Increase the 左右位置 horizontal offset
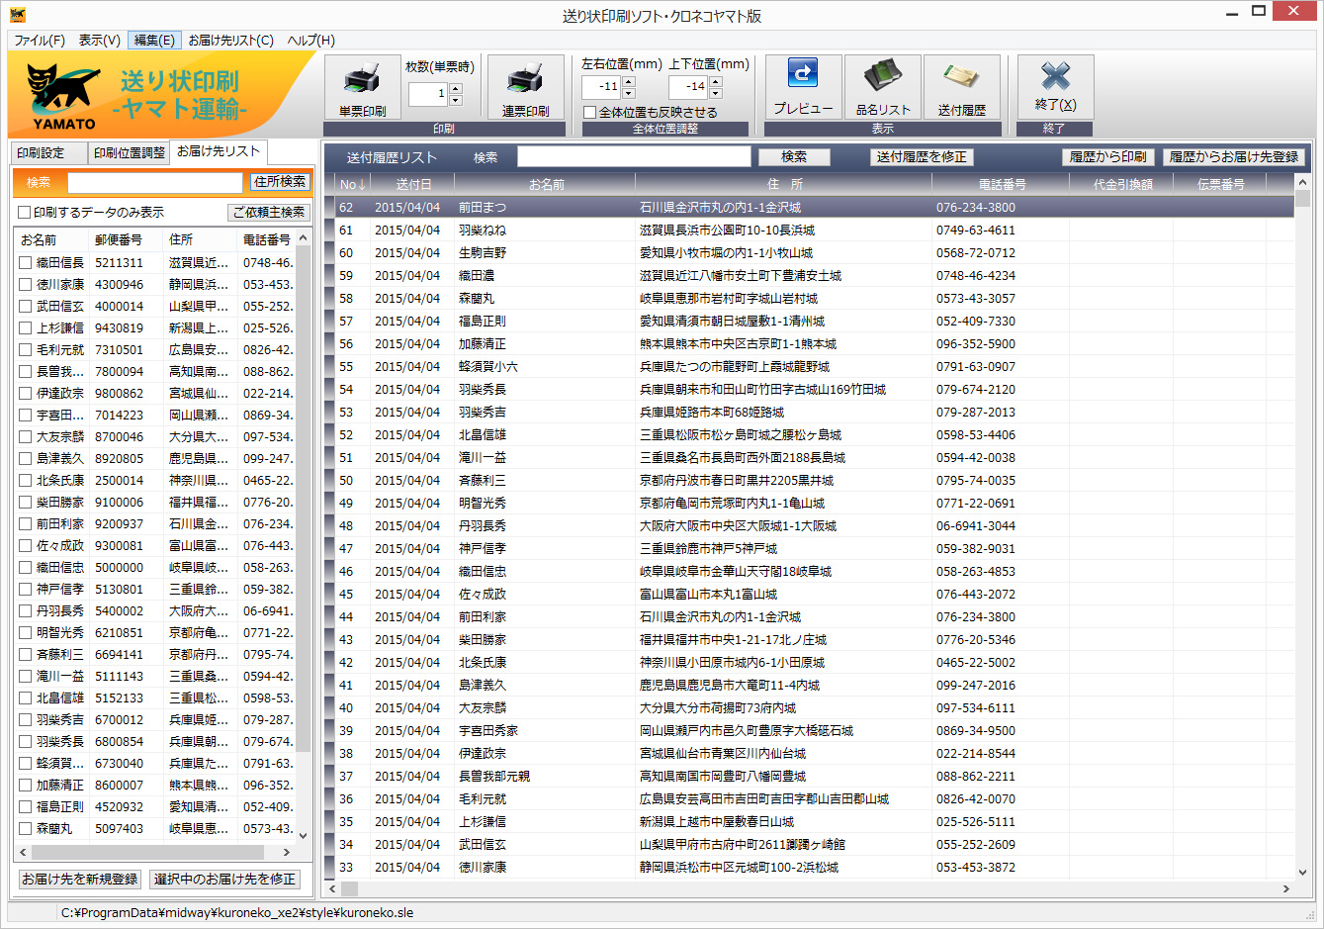The width and height of the screenshot is (1324, 929). click(x=629, y=81)
